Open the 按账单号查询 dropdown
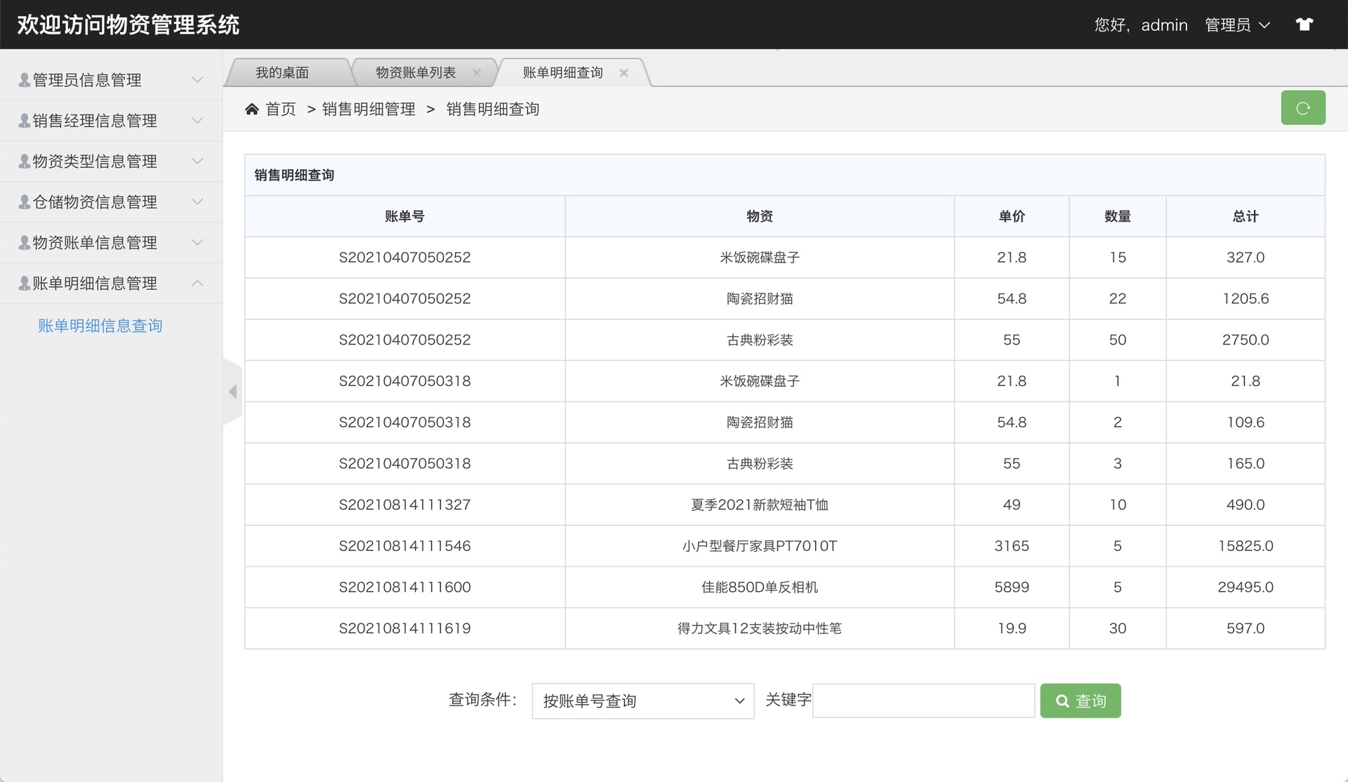This screenshot has height=782, width=1348. pos(642,701)
